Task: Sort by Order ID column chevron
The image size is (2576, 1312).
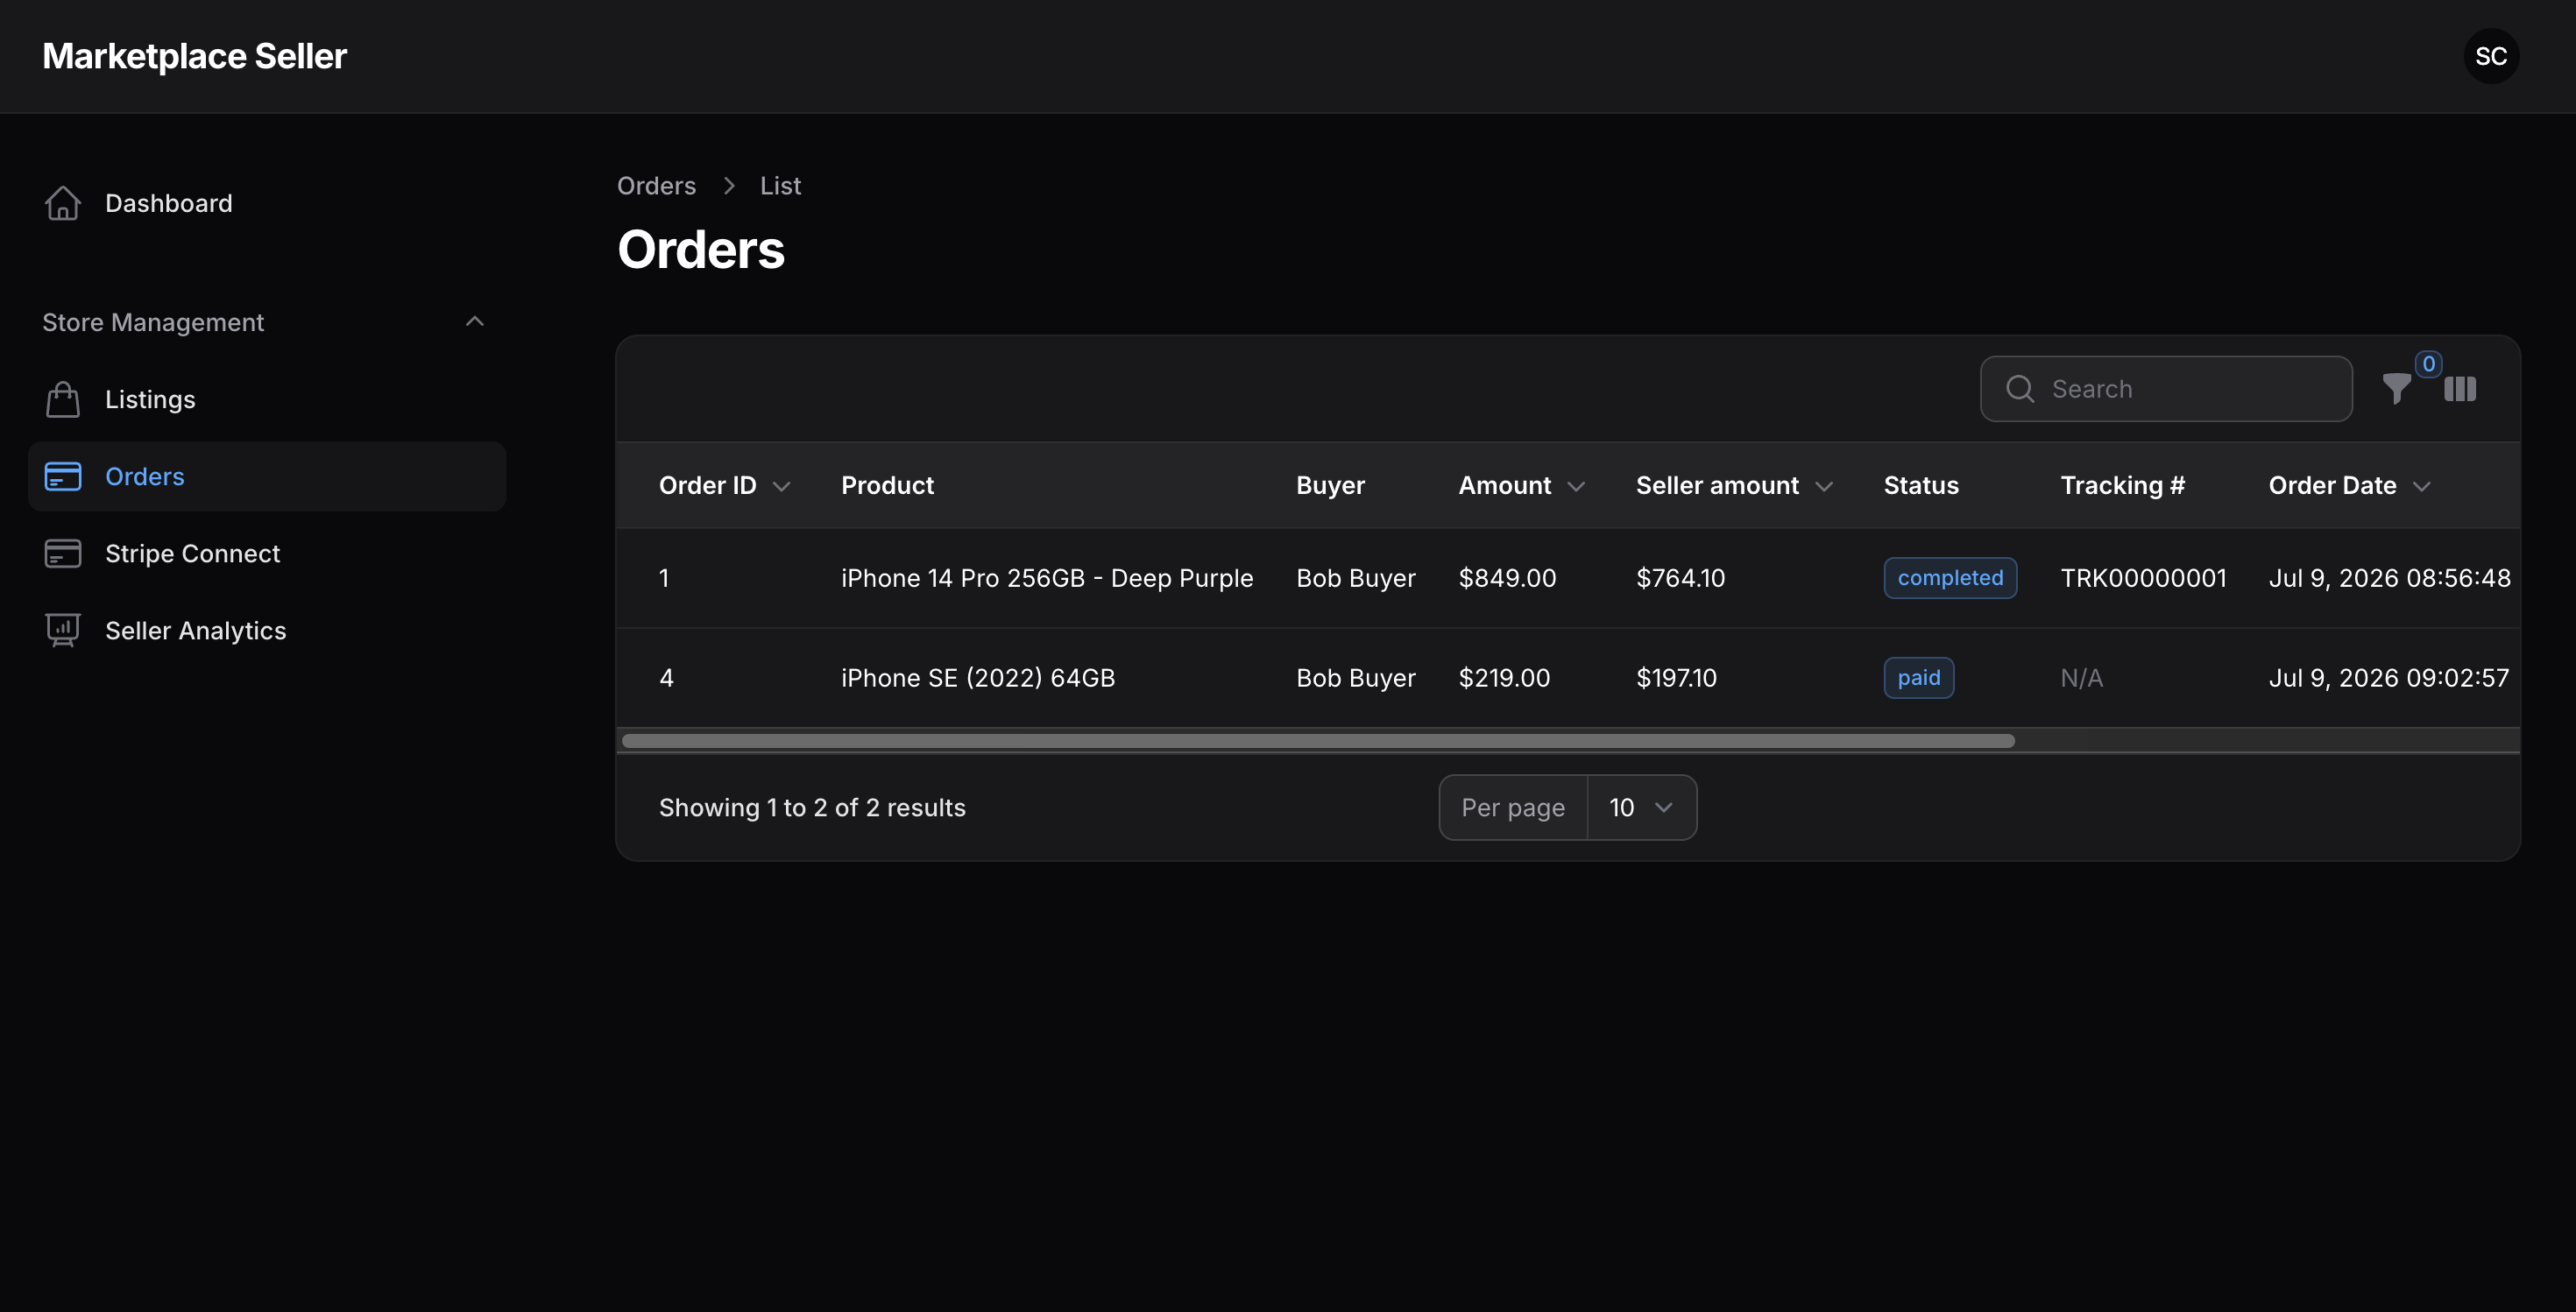Action: [782, 487]
